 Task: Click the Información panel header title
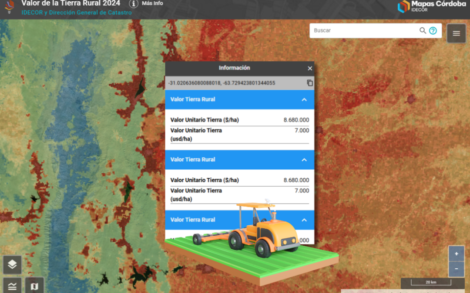click(234, 68)
